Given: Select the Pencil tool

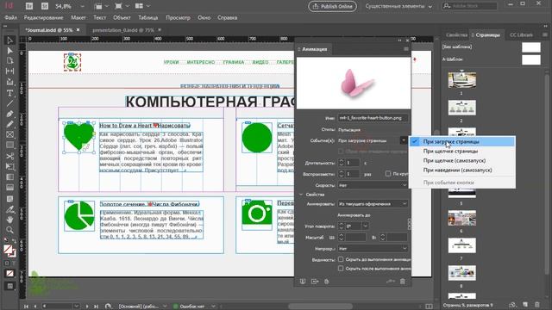Looking at the screenshot, I should tap(9, 124).
